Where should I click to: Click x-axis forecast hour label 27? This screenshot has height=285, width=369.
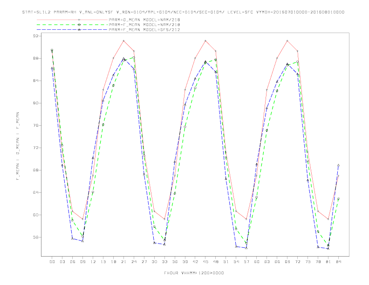point(144,262)
